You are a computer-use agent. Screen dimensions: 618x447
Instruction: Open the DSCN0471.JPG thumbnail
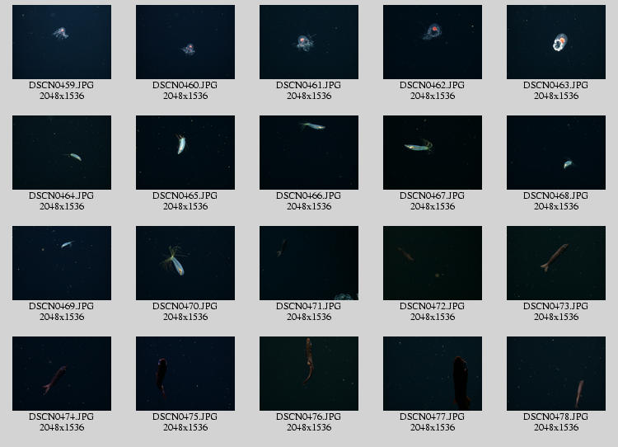(x=309, y=263)
